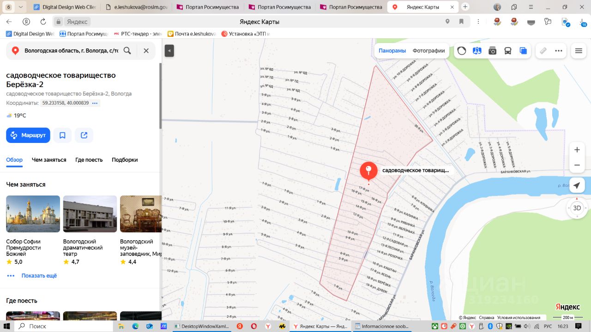
Task: Open a new browser tab with plus
Action: pyautogui.click(x=465, y=7)
